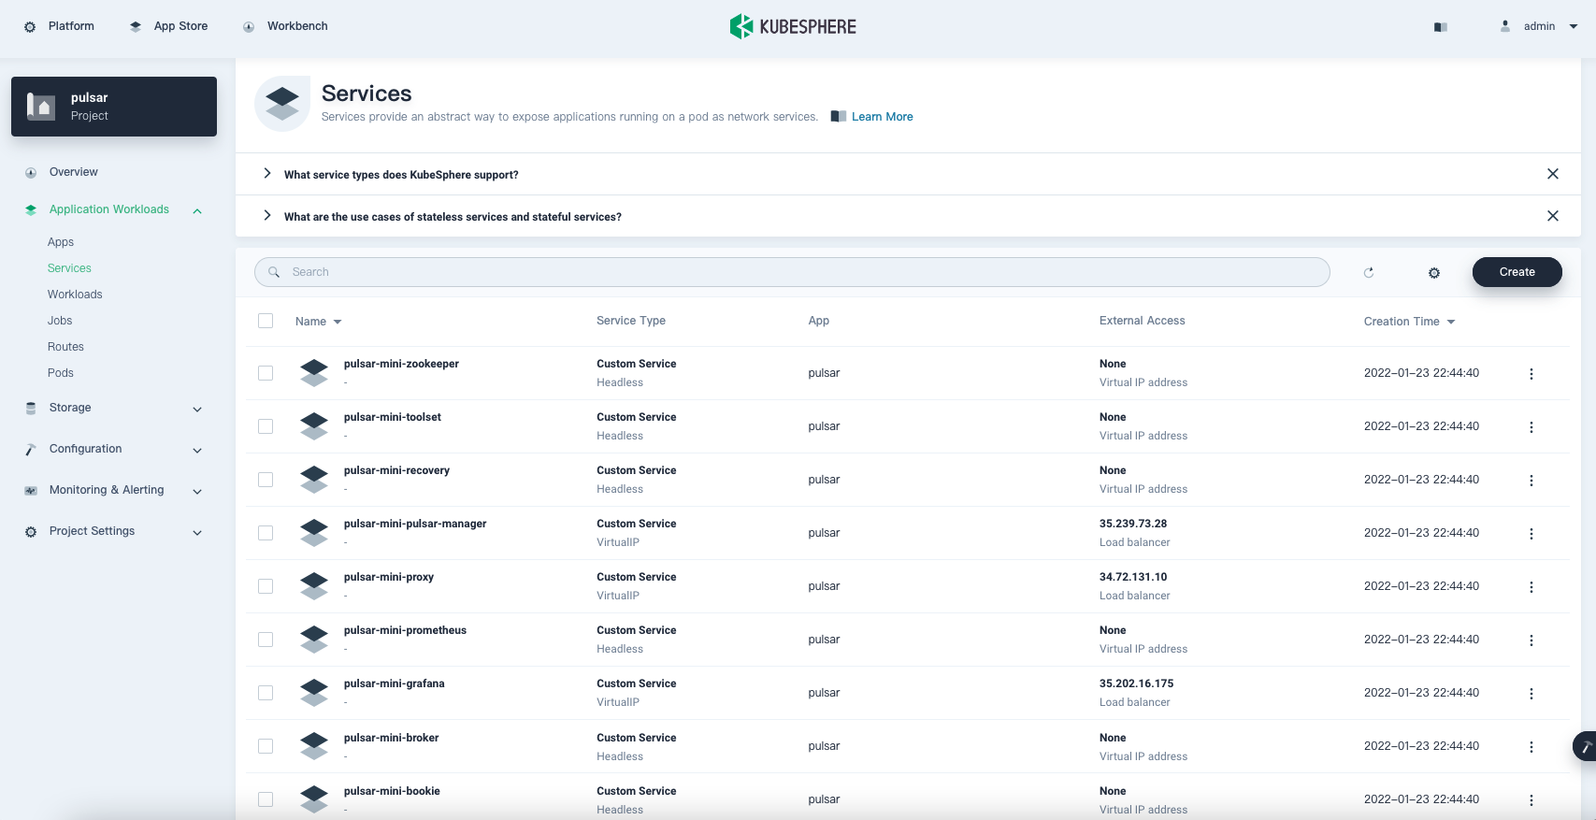1596x820 pixels.
Task: Click the service icon for pulsar-mini-grafana
Action: (314, 693)
